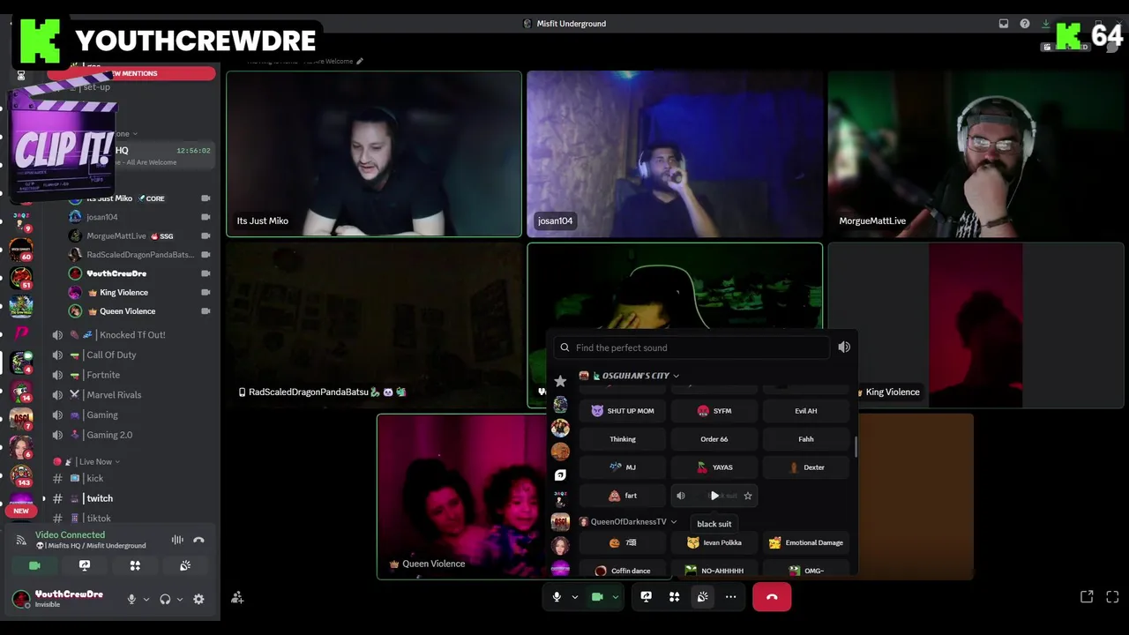Open the soundboard icon in call bar
This screenshot has height=635, width=1129.
(703, 597)
